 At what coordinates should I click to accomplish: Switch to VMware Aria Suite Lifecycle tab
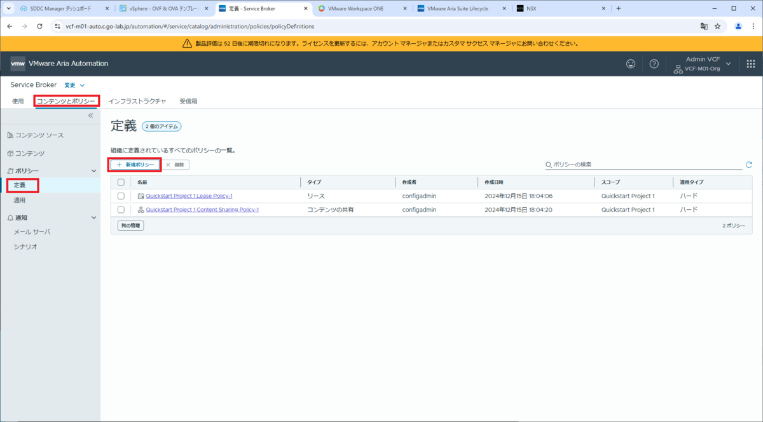pos(460,8)
